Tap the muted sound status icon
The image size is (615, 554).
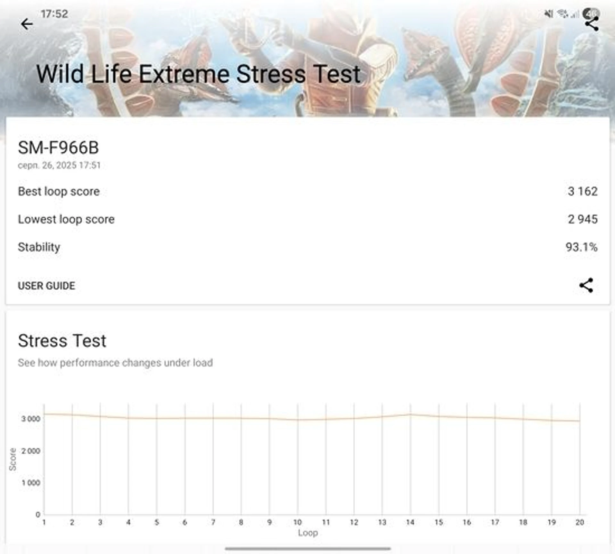click(x=549, y=14)
